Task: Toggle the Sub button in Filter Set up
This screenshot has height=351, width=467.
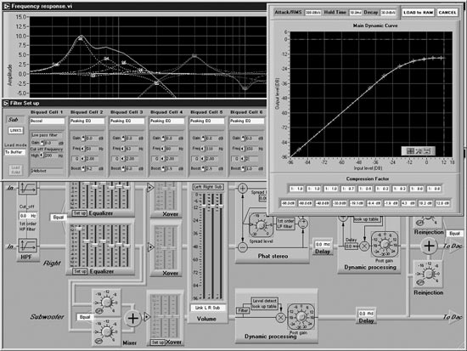Action: pos(14,120)
